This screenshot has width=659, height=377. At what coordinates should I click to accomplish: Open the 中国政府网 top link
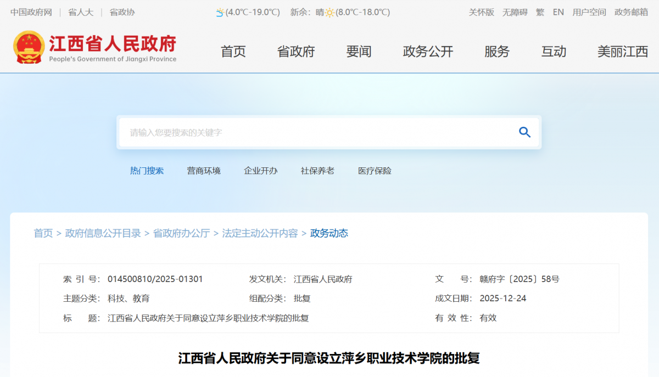31,12
